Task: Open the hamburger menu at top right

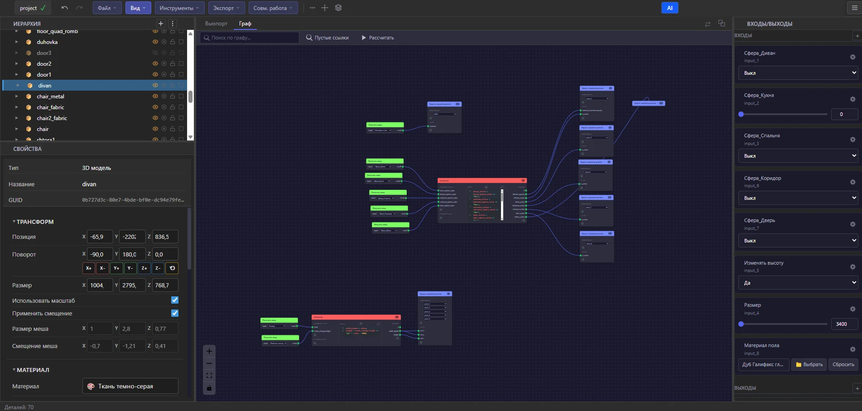Action: click(855, 8)
